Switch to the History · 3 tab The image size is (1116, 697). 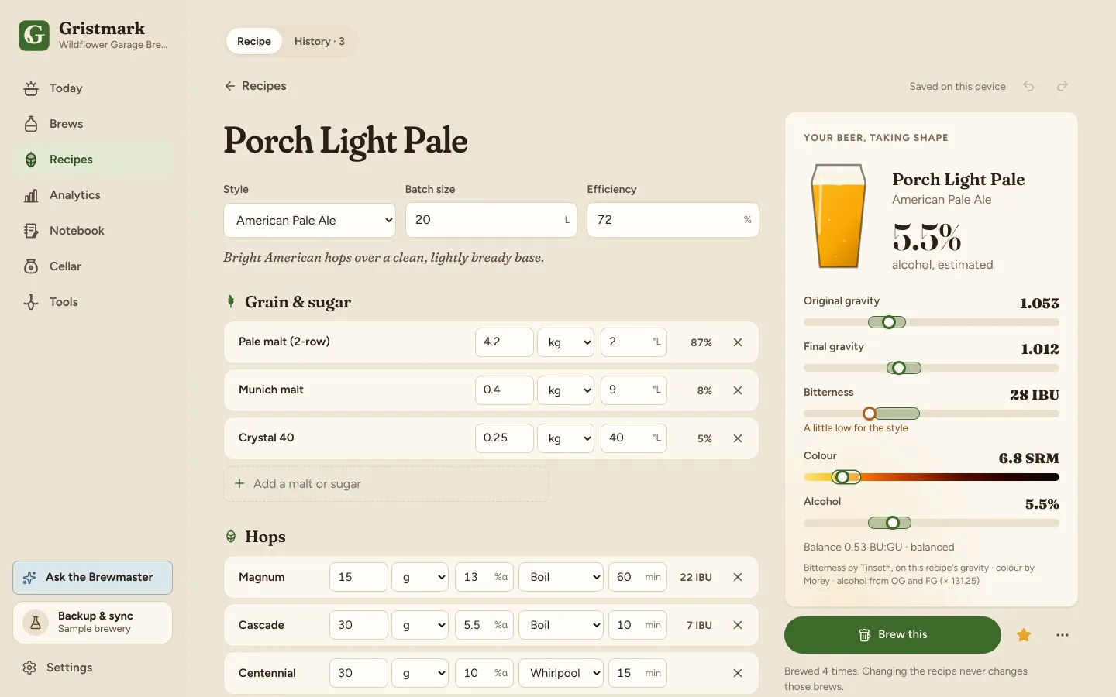319,41
